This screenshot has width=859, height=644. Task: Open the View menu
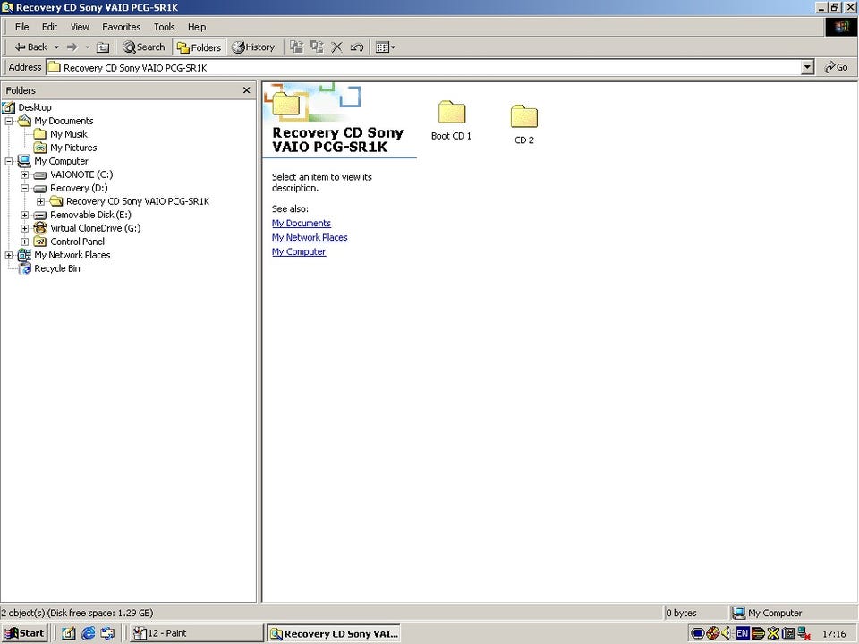(x=80, y=27)
